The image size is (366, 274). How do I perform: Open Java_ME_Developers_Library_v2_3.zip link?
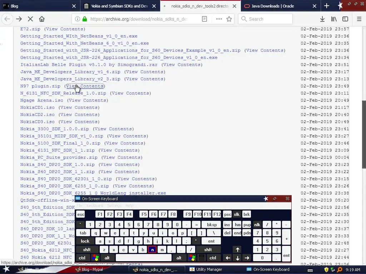[x=70, y=79]
